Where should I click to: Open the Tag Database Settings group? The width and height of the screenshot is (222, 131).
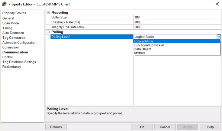click(19, 62)
